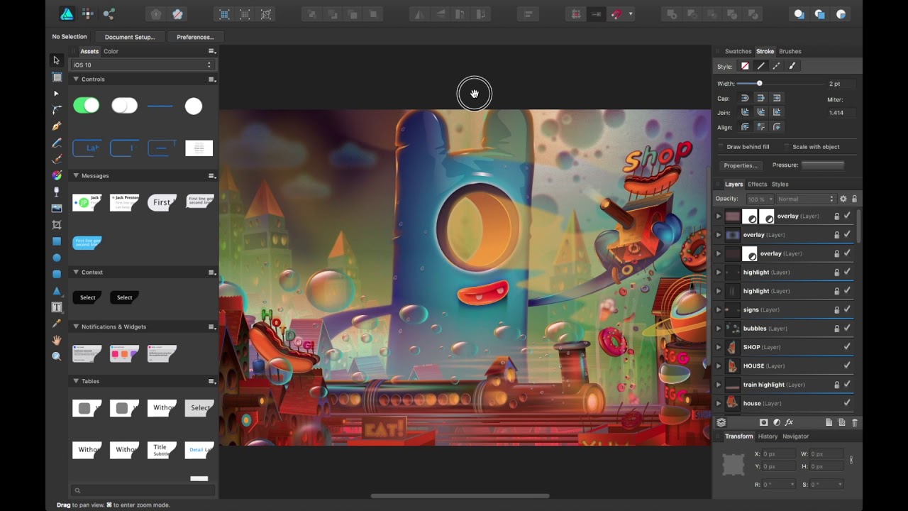Screen dimensions: 908x511
Task: Activate the Vector Brush tool
Action: [56, 159]
